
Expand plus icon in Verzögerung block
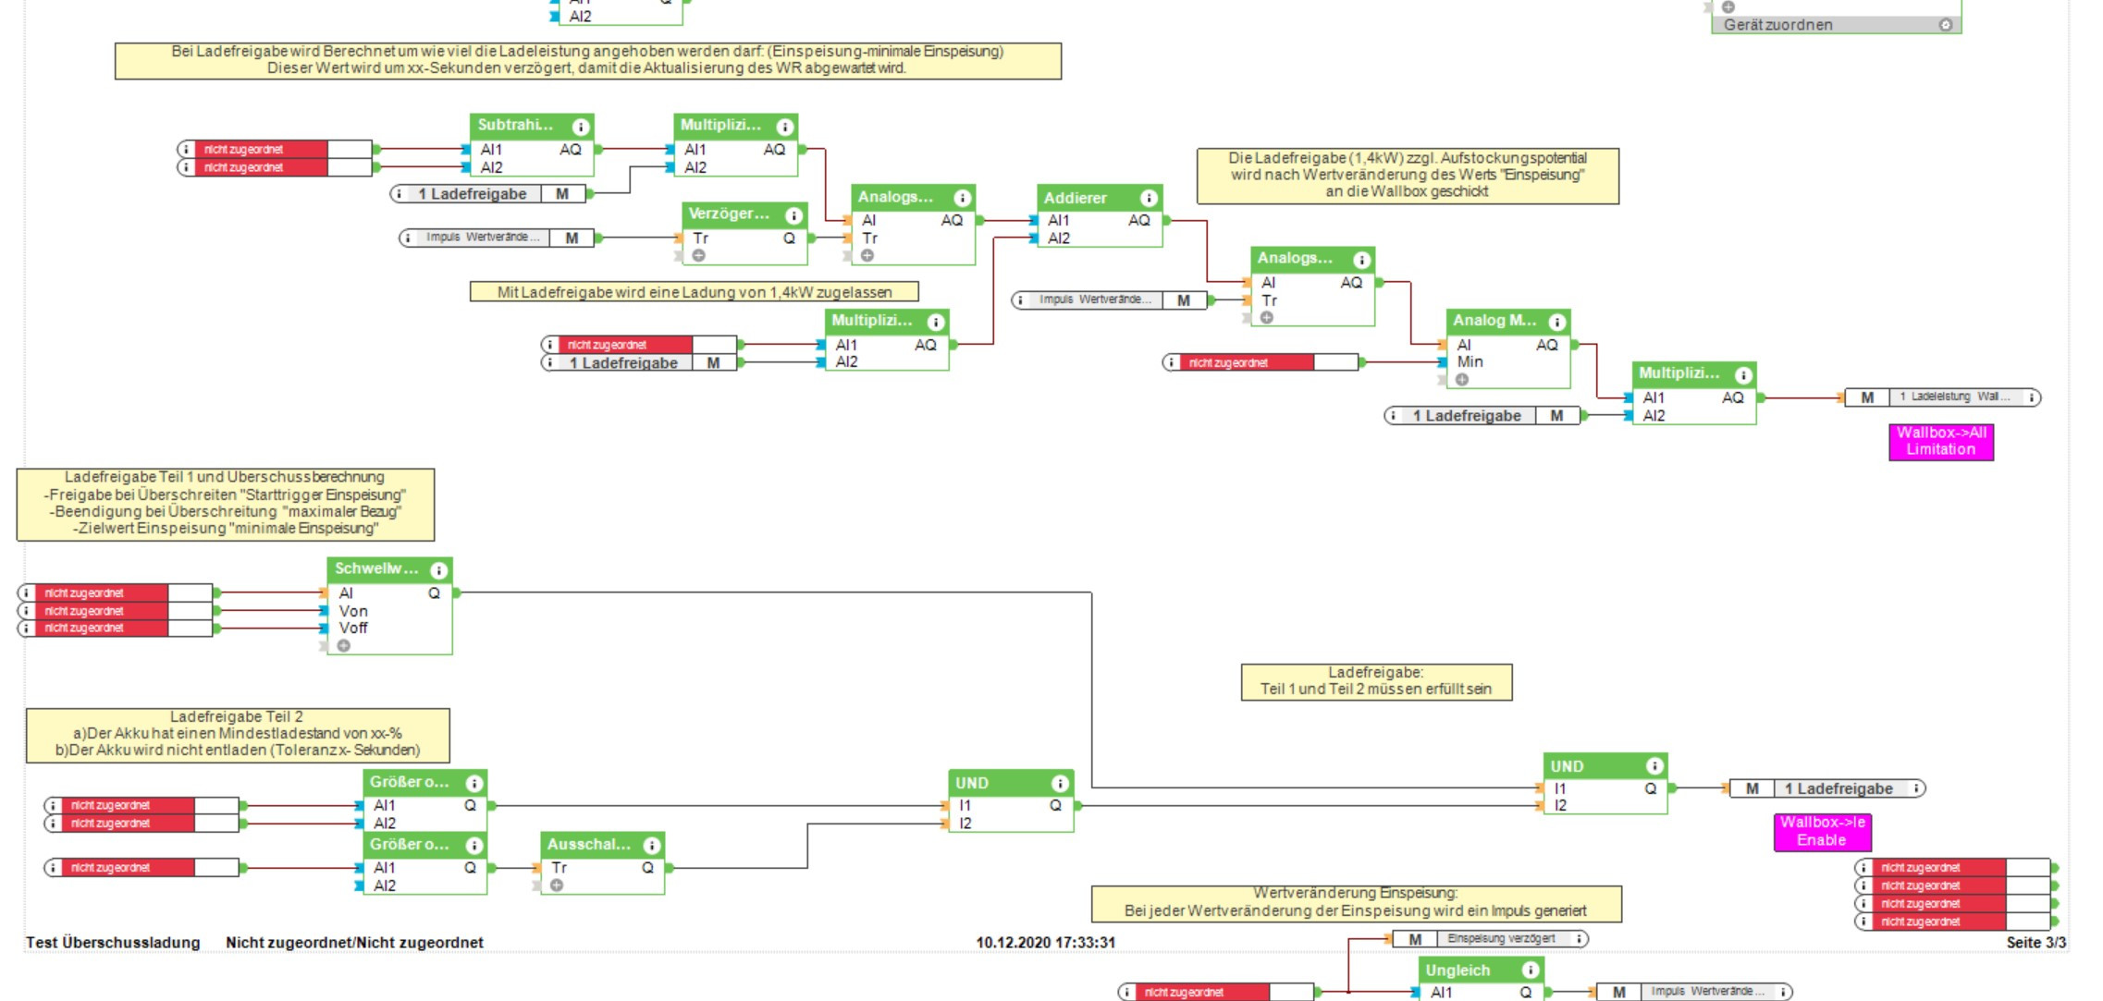699,256
